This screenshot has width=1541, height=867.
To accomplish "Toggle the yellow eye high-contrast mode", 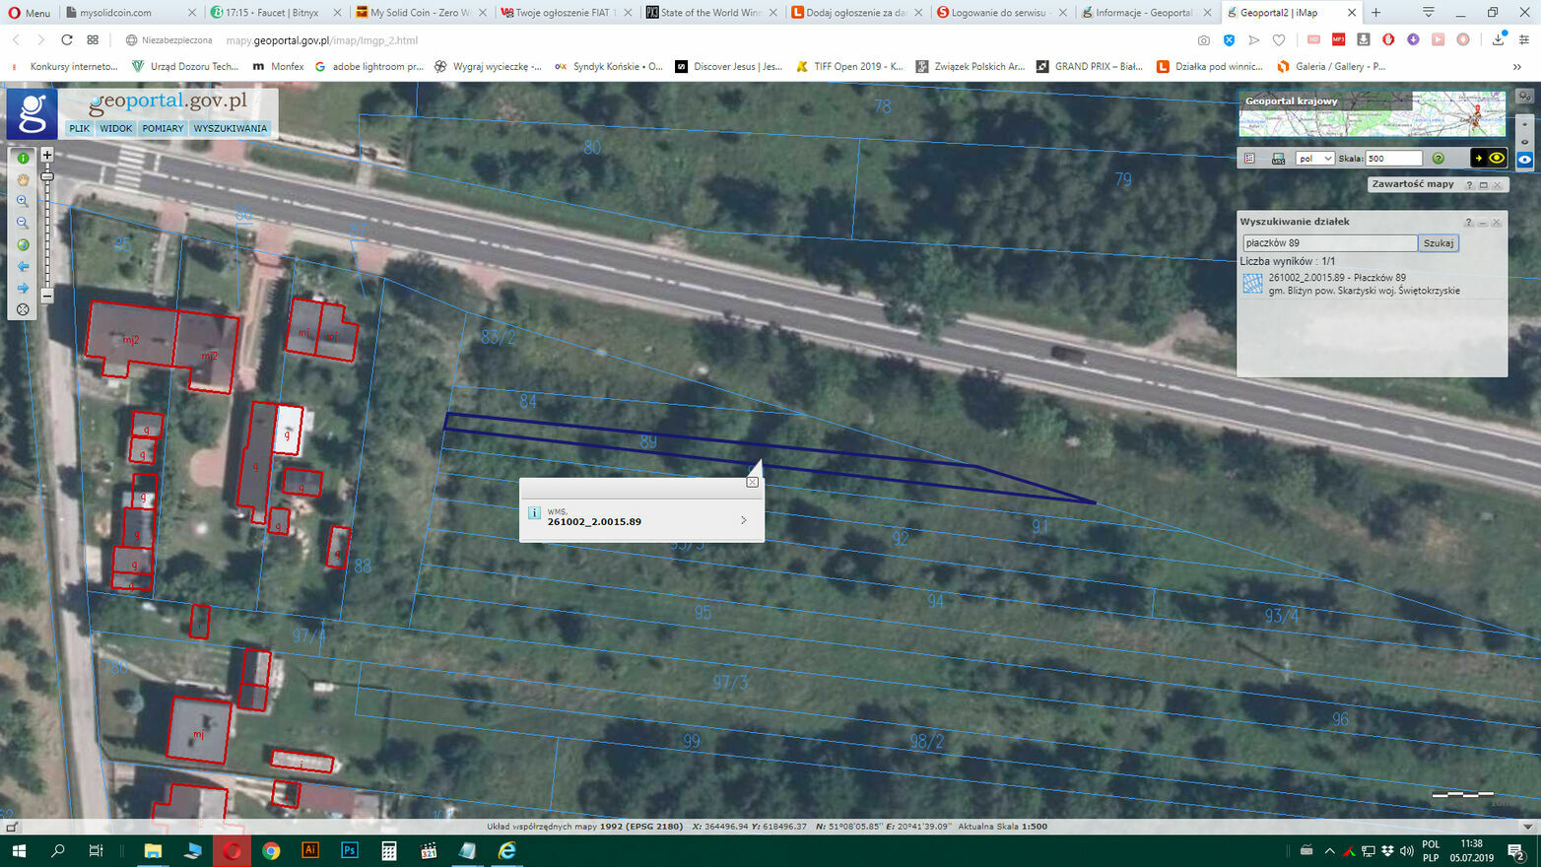I will (1497, 159).
